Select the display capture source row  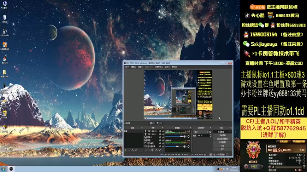(x=154, y=146)
